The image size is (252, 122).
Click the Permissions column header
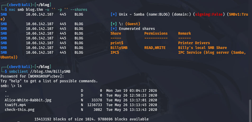[x=156, y=33]
